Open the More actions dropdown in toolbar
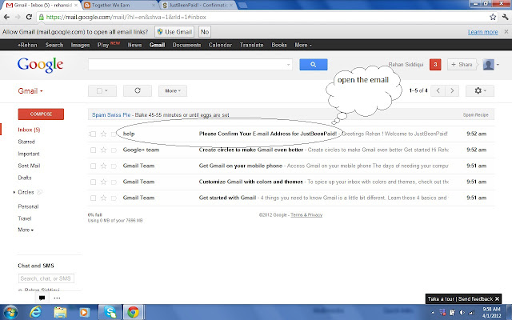The width and height of the screenshot is (512, 320). (173, 90)
